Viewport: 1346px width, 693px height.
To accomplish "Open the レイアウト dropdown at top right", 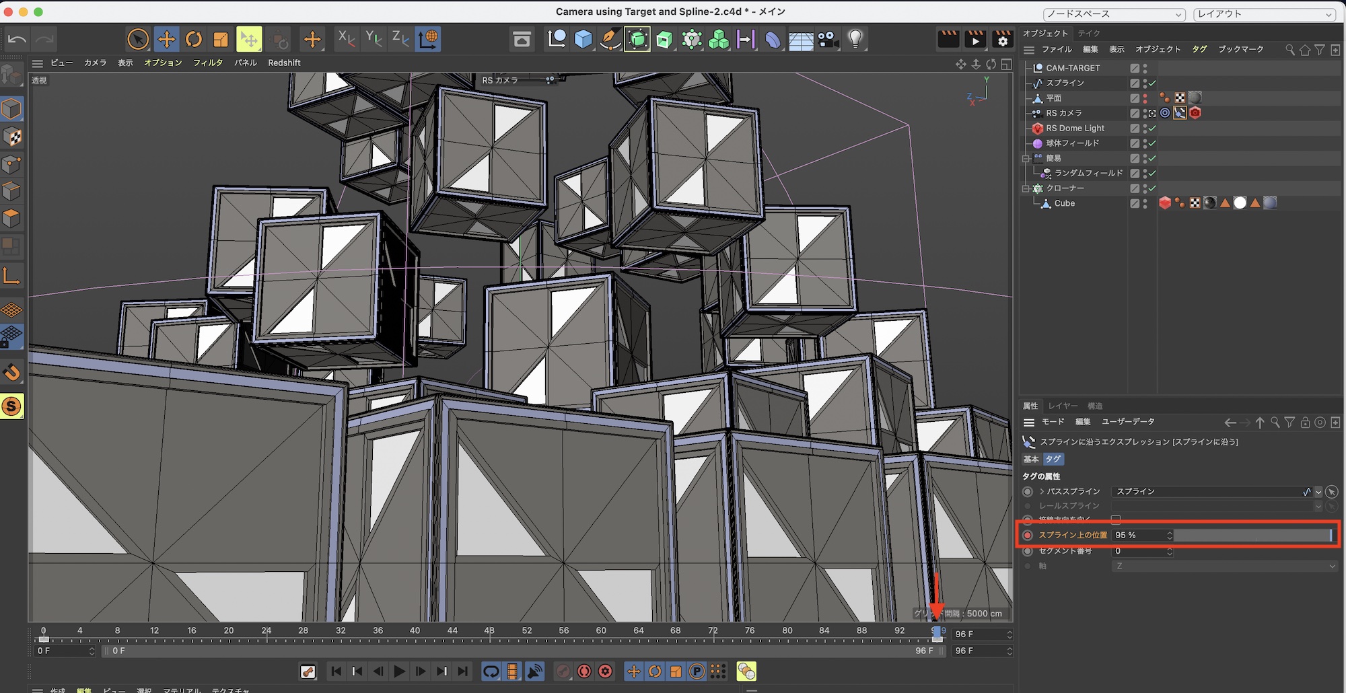I will 1263,14.
